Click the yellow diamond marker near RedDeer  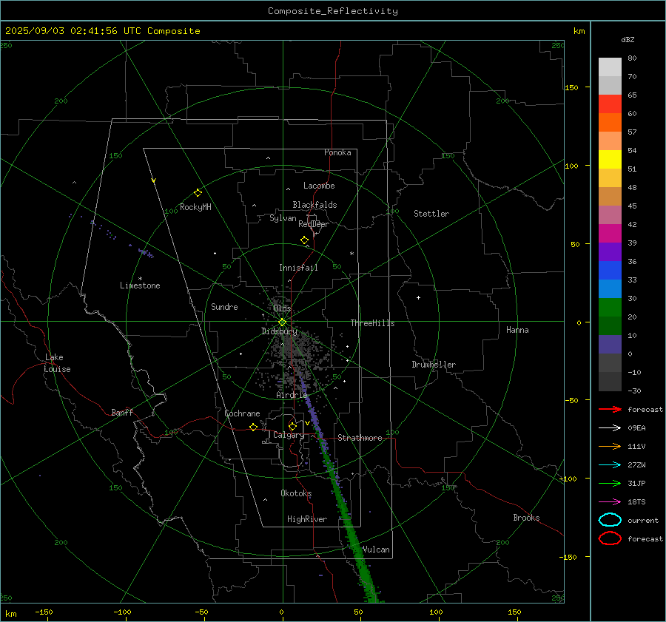305,240
